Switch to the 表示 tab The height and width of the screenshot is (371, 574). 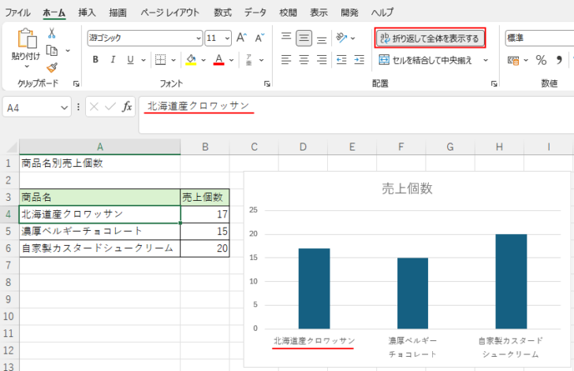pyautogui.click(x=319, y=13)
